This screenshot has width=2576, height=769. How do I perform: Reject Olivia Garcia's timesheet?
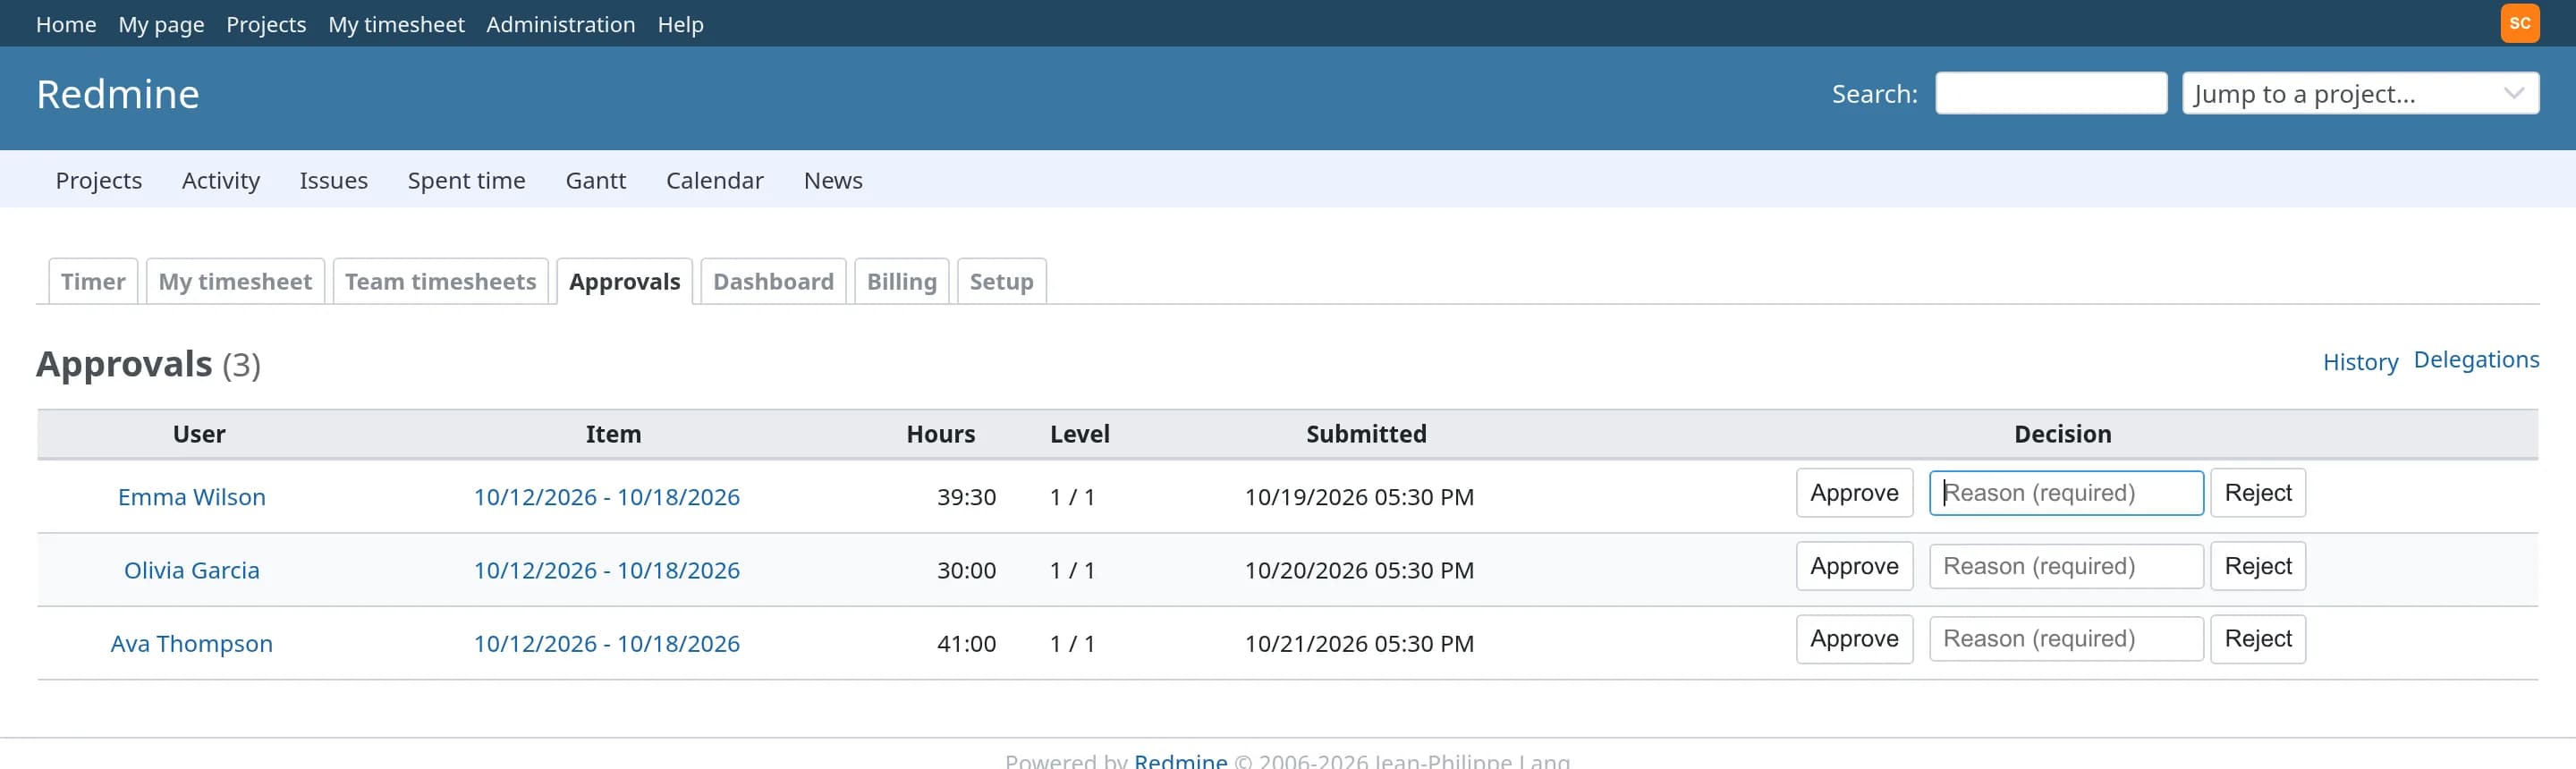tap(2258, 566)
